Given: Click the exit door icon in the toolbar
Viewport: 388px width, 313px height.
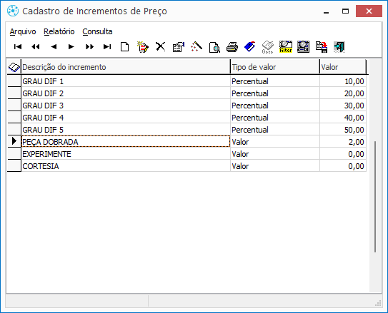Looking at the screenshot, I should 339,47.
